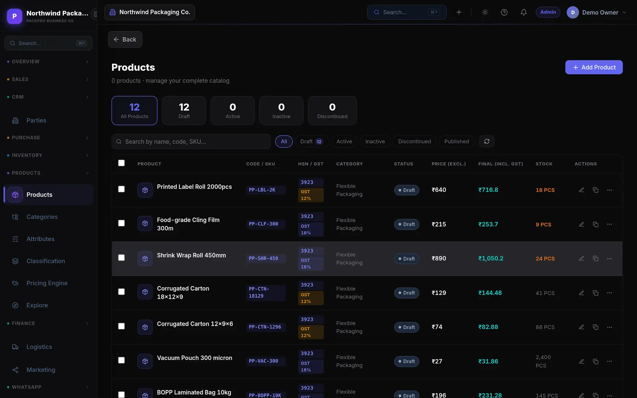Check the select-all checkbox in table header
This screenshot has width=637, height=398.
click(121, 163)
